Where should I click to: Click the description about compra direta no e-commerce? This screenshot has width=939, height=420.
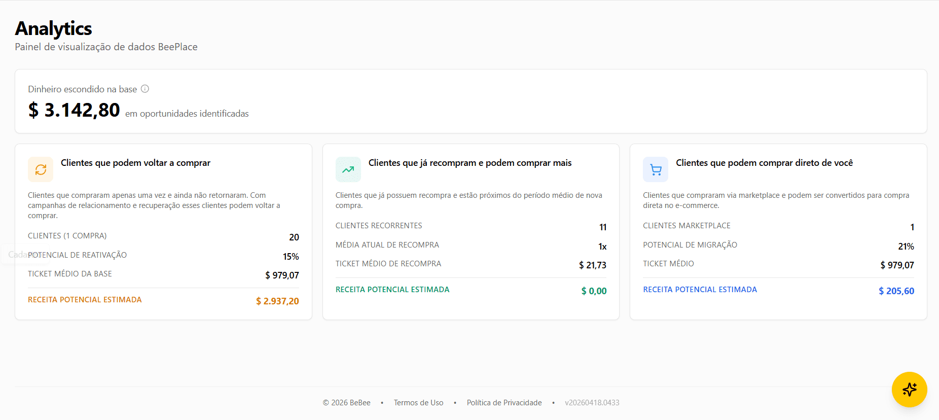coord(776,200)
